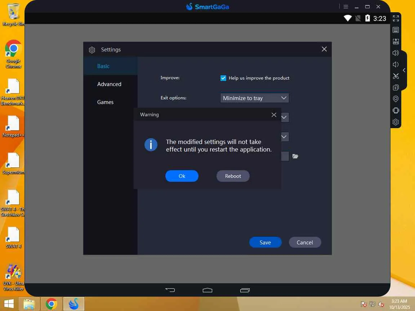
Task: Click the scissors screenshot icon
Action: tap(396, 76)
